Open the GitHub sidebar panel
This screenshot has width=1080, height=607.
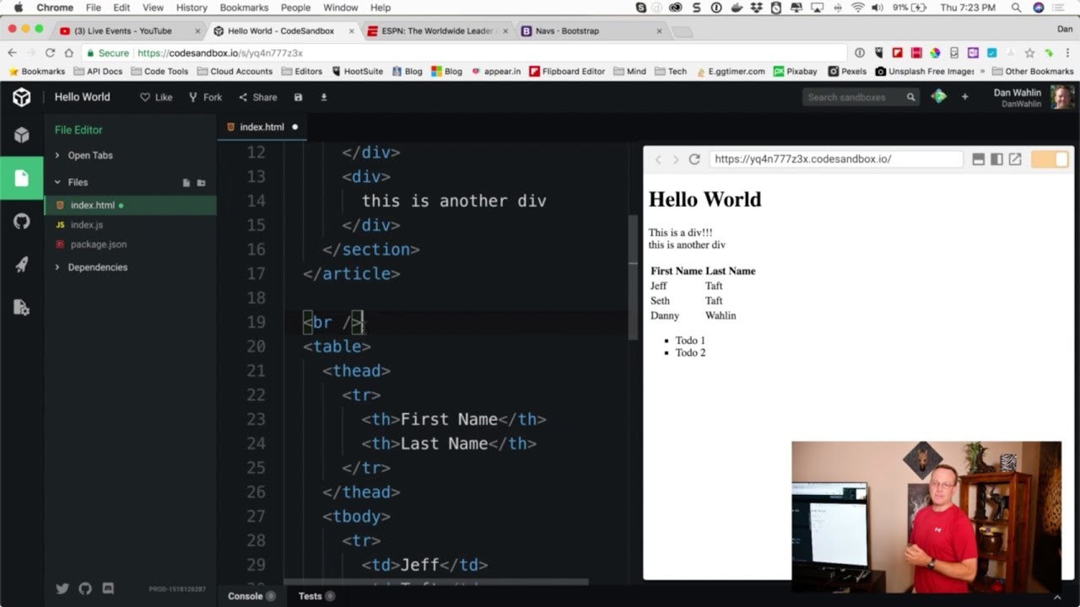click(x=22, y=222)
